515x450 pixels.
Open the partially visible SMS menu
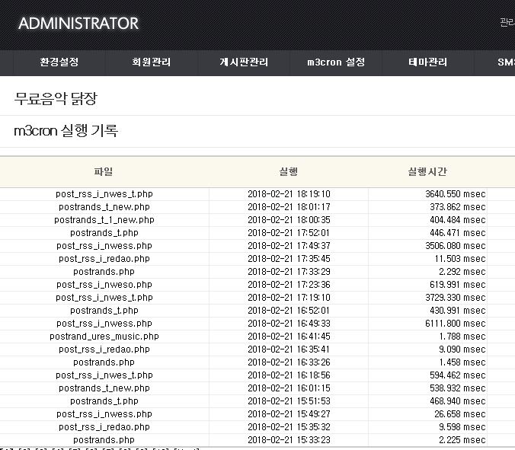pyautogui.click(x=505, y=62)
